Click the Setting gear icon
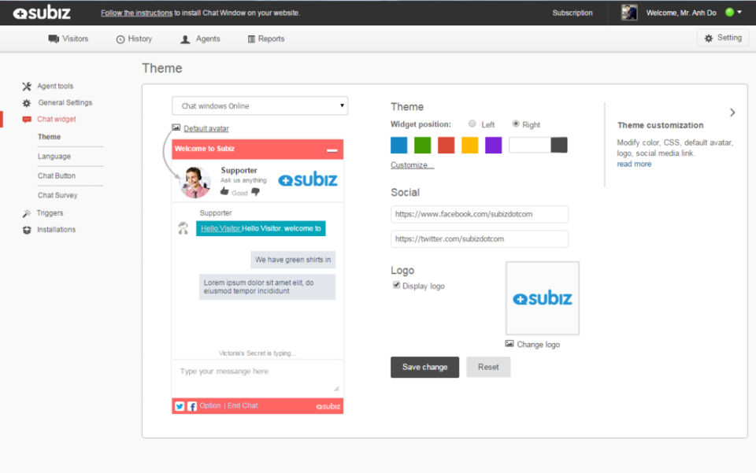This screenshot has width=756, height=473. 708,38
